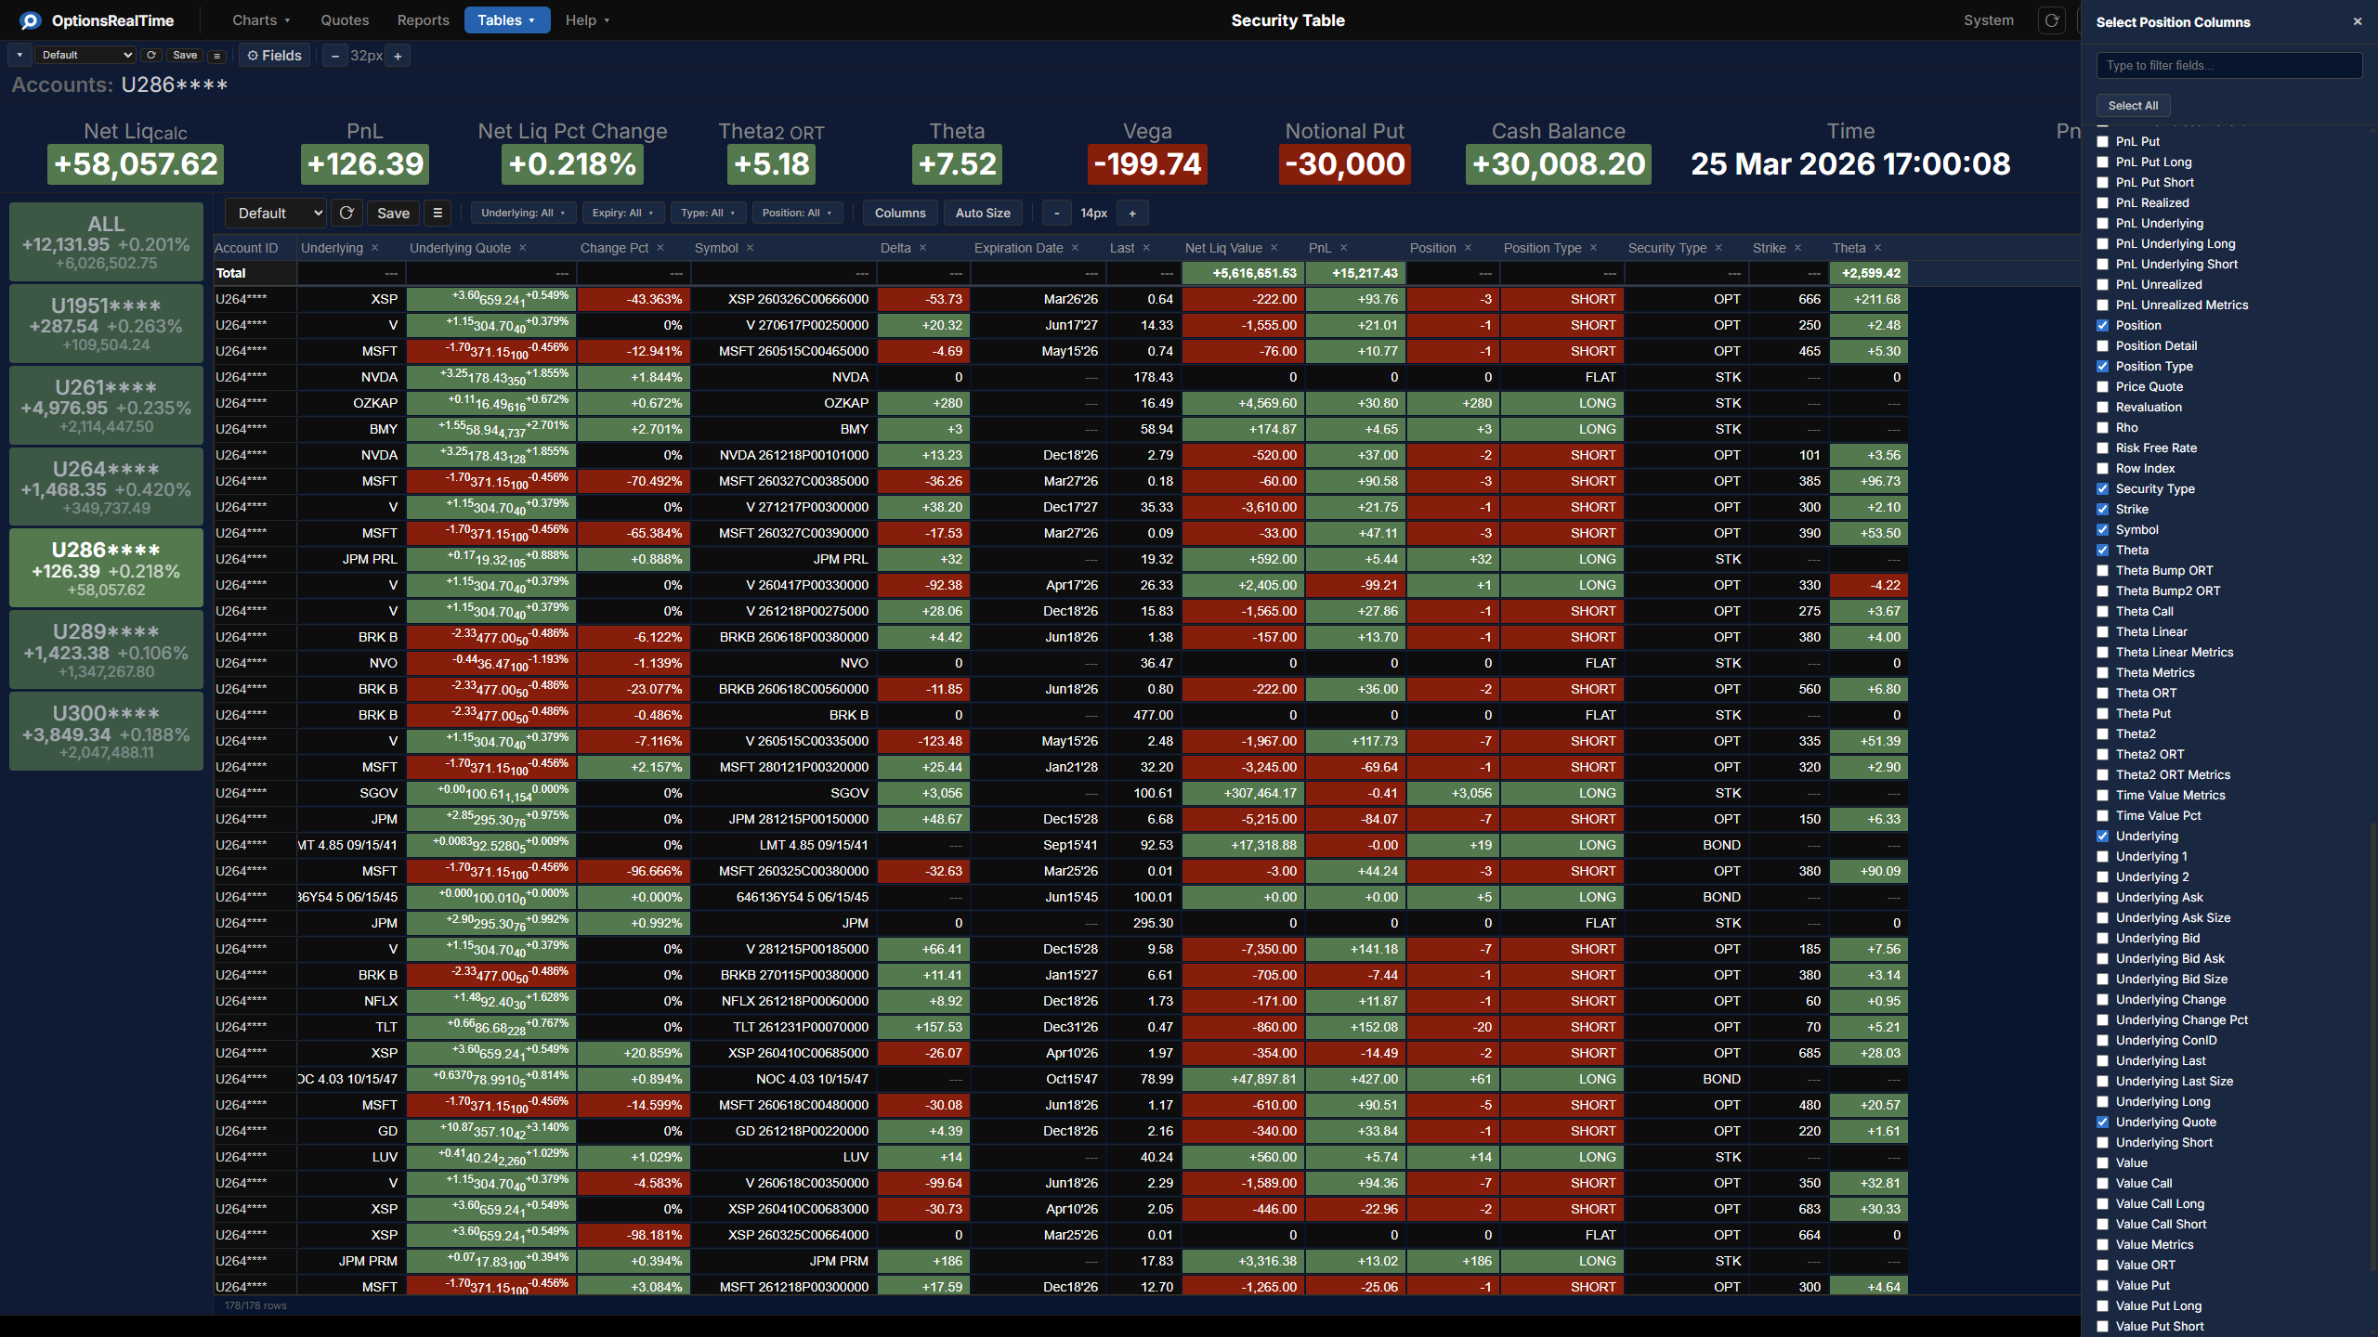
Task: Click the Type to filter fields input box
Action: pos(2229,65)
